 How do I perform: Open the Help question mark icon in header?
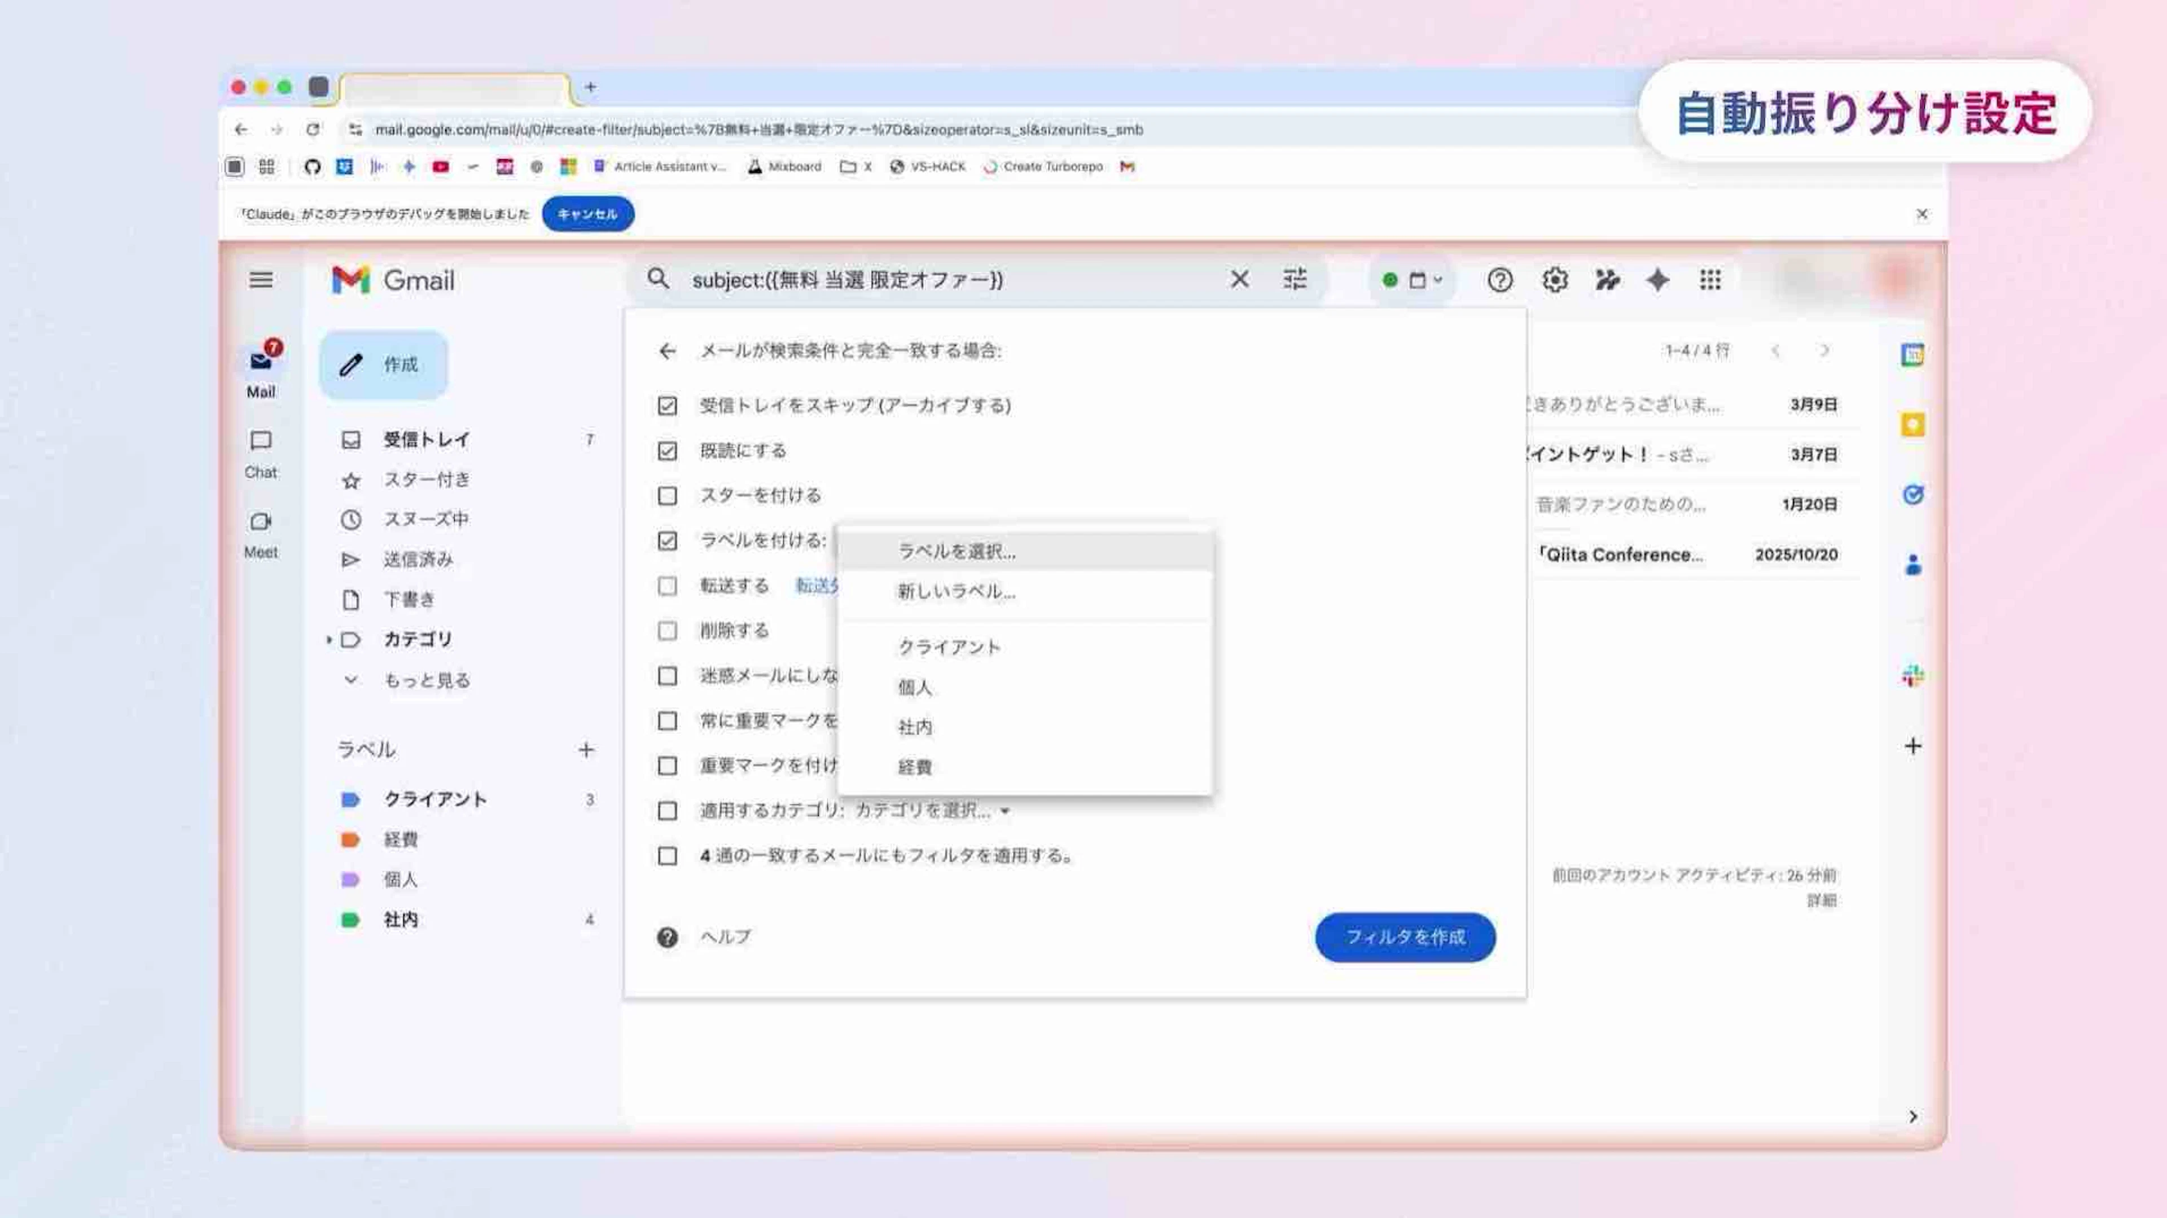click(1499, 279)
